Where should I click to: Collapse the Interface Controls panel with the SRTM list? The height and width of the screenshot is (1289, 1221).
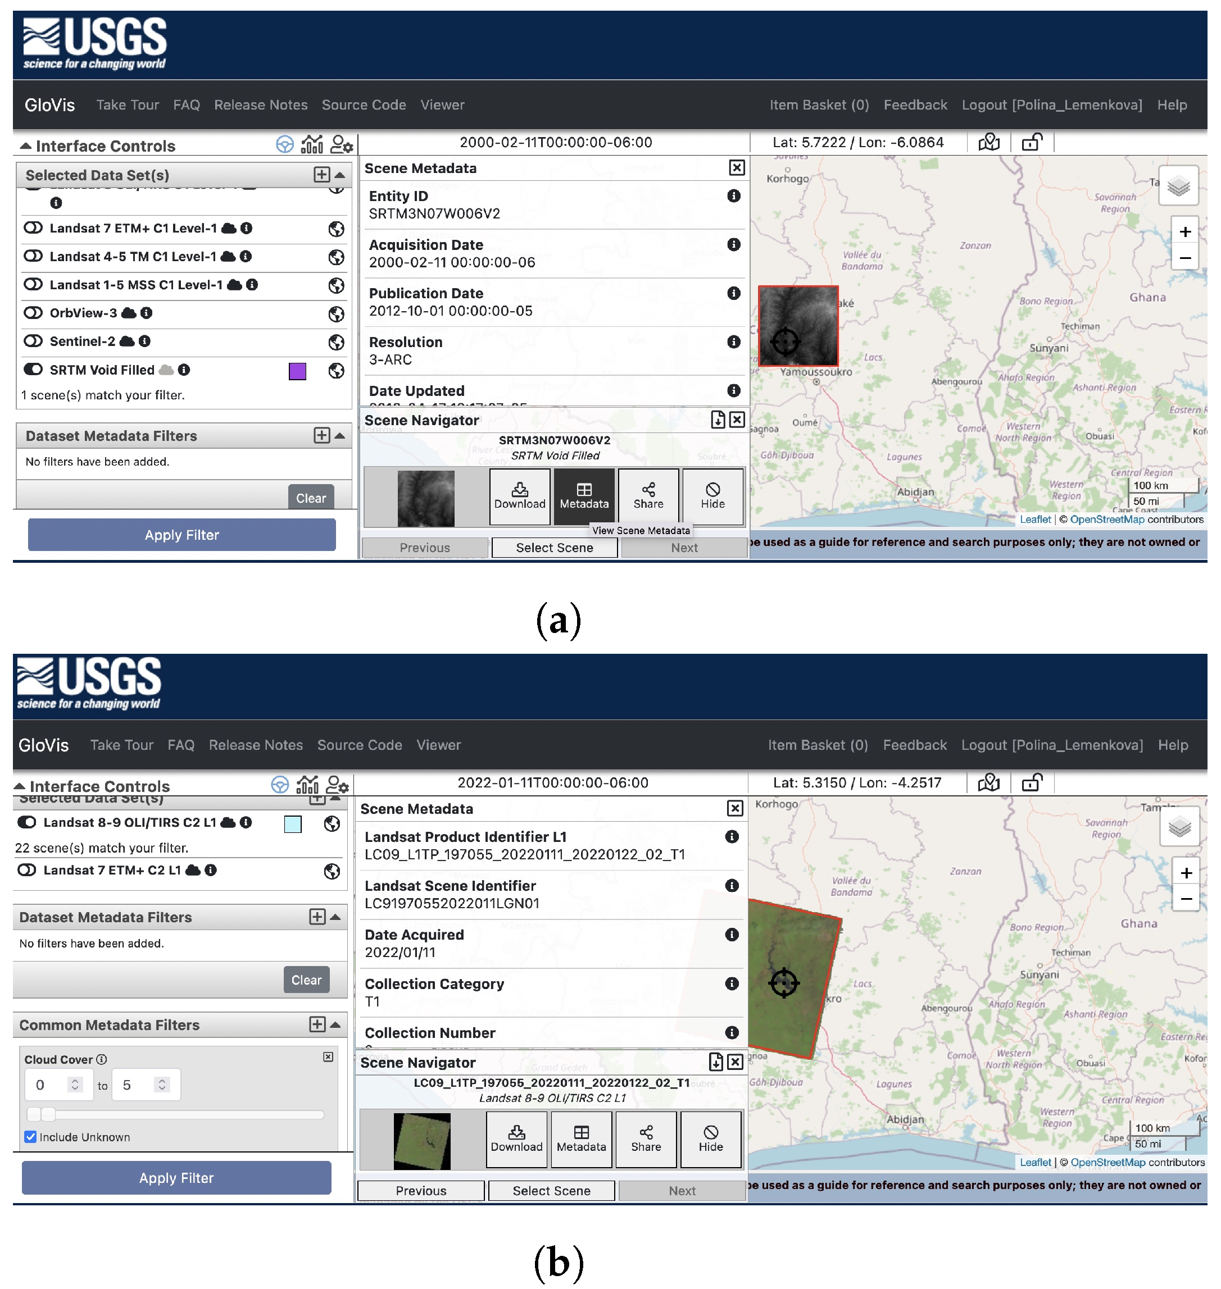pos(25,146)
